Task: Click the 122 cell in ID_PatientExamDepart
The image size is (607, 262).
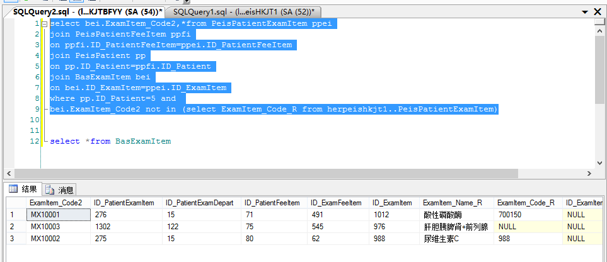Action: (202, 227)
